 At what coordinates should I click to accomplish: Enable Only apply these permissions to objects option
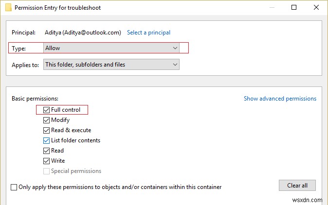(14, 187)
